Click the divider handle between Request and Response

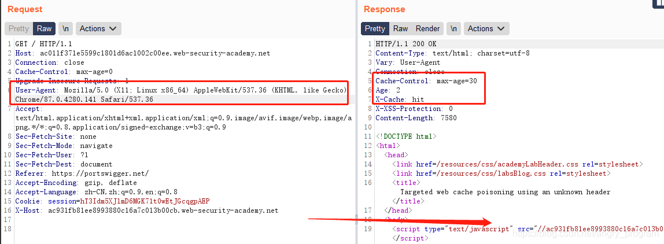(x=356, y=220)
